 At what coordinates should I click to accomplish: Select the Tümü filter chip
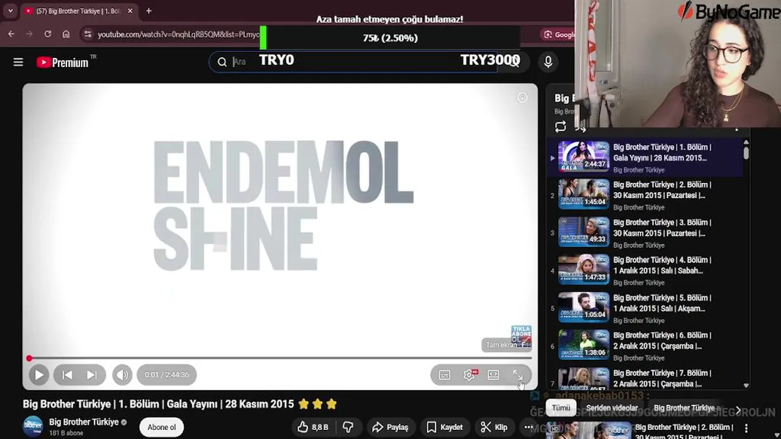pos(561,409)
